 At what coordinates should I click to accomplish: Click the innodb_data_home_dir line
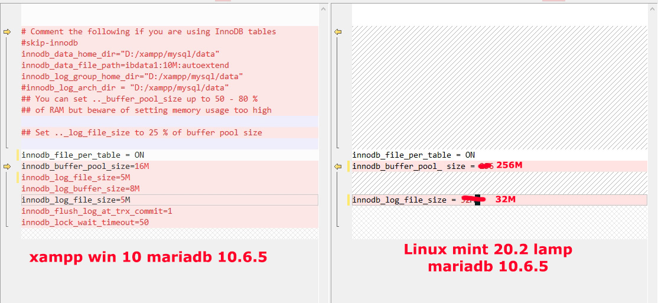(x=170, y=54)
